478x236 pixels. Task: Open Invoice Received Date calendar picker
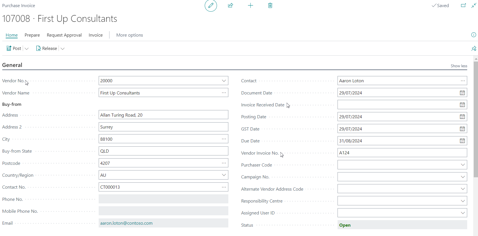pos(462,105)
